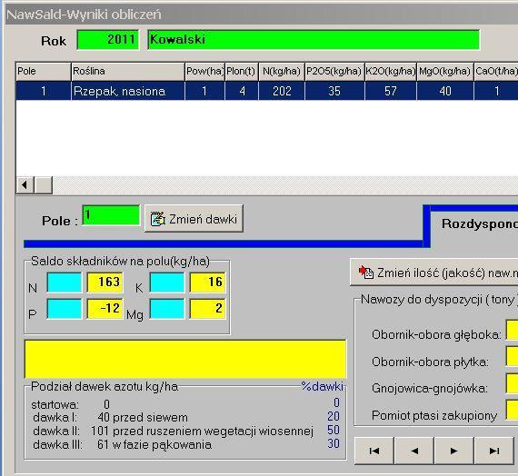Click the K2O(kg/ha) column header
Viewport: 518px width, 476px height.
point(391,72)
